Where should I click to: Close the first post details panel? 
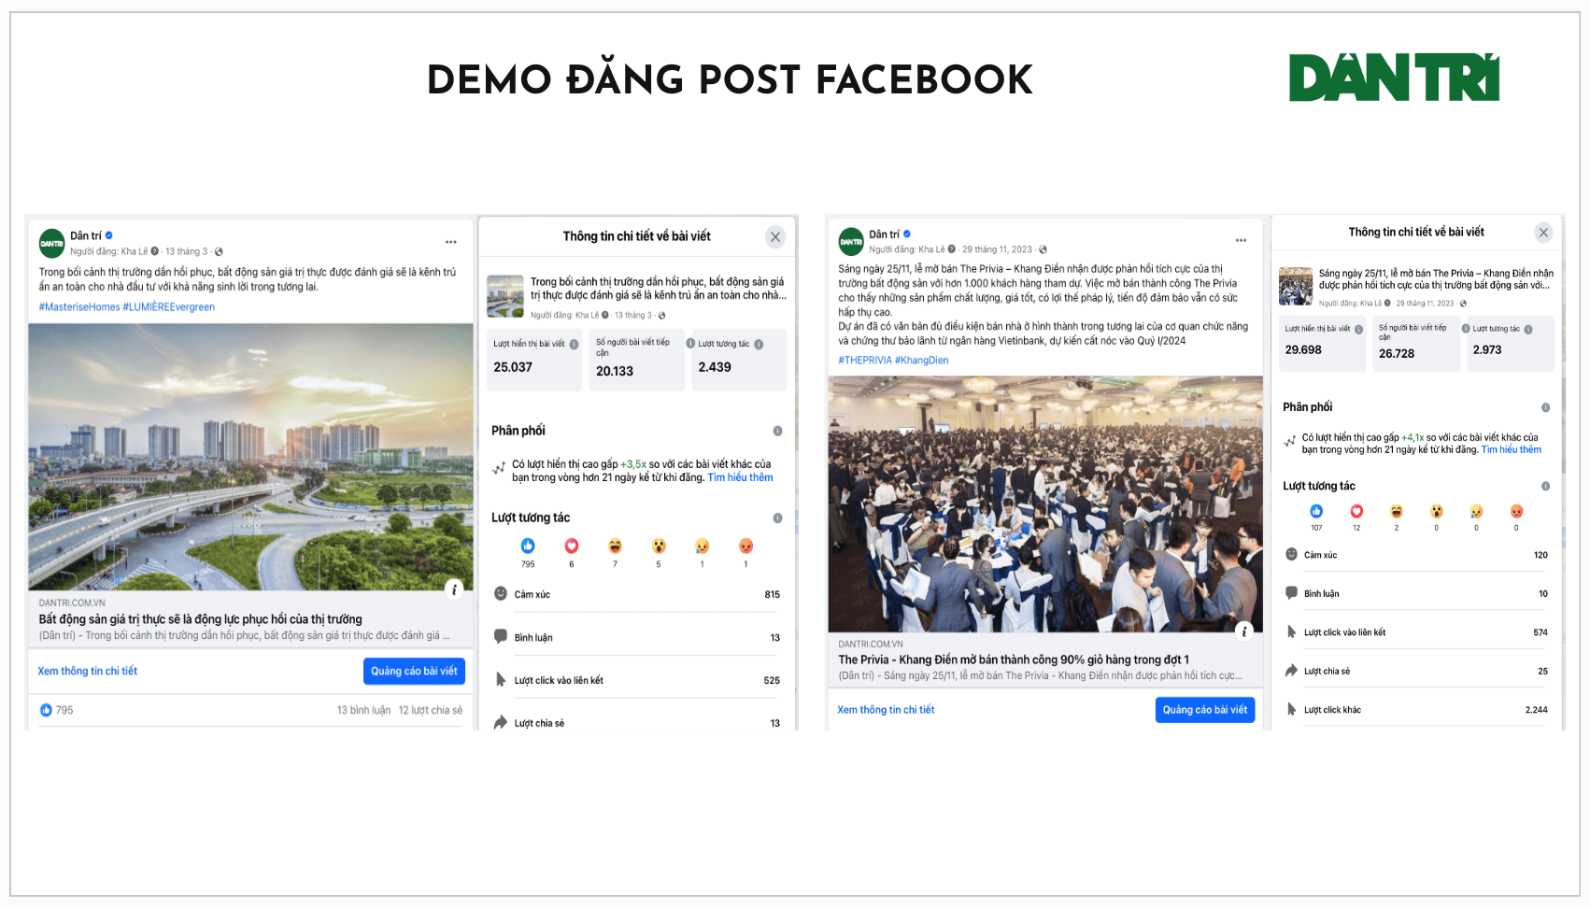pos(775,236)
